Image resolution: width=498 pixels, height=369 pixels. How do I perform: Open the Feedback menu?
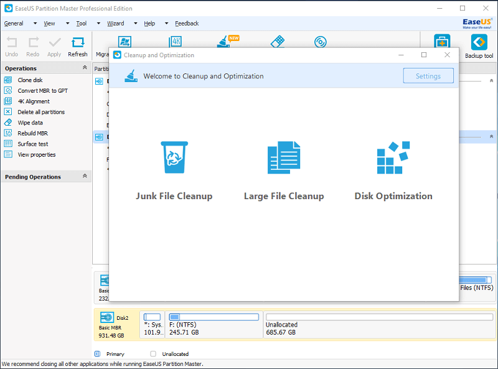(187, 24)
